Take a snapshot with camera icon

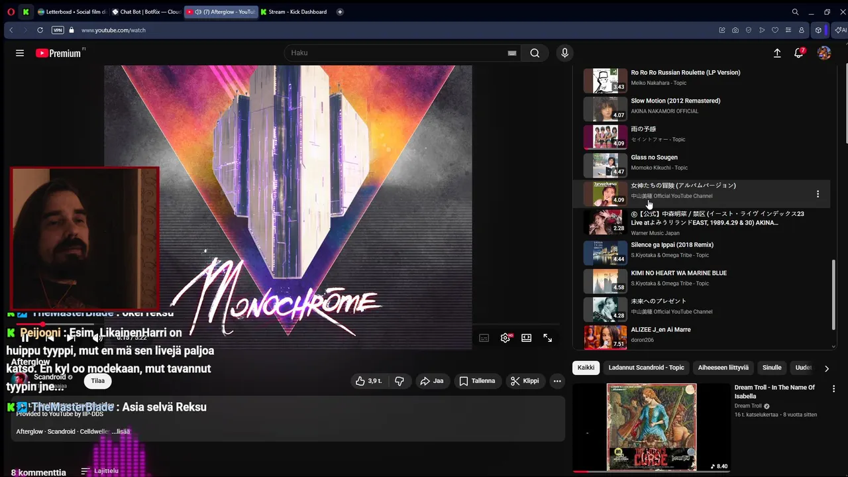coord(735,30)
